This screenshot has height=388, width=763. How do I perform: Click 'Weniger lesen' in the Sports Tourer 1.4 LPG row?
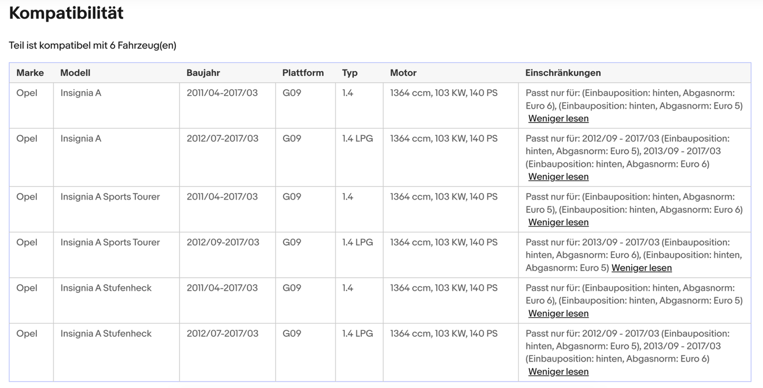642,268
